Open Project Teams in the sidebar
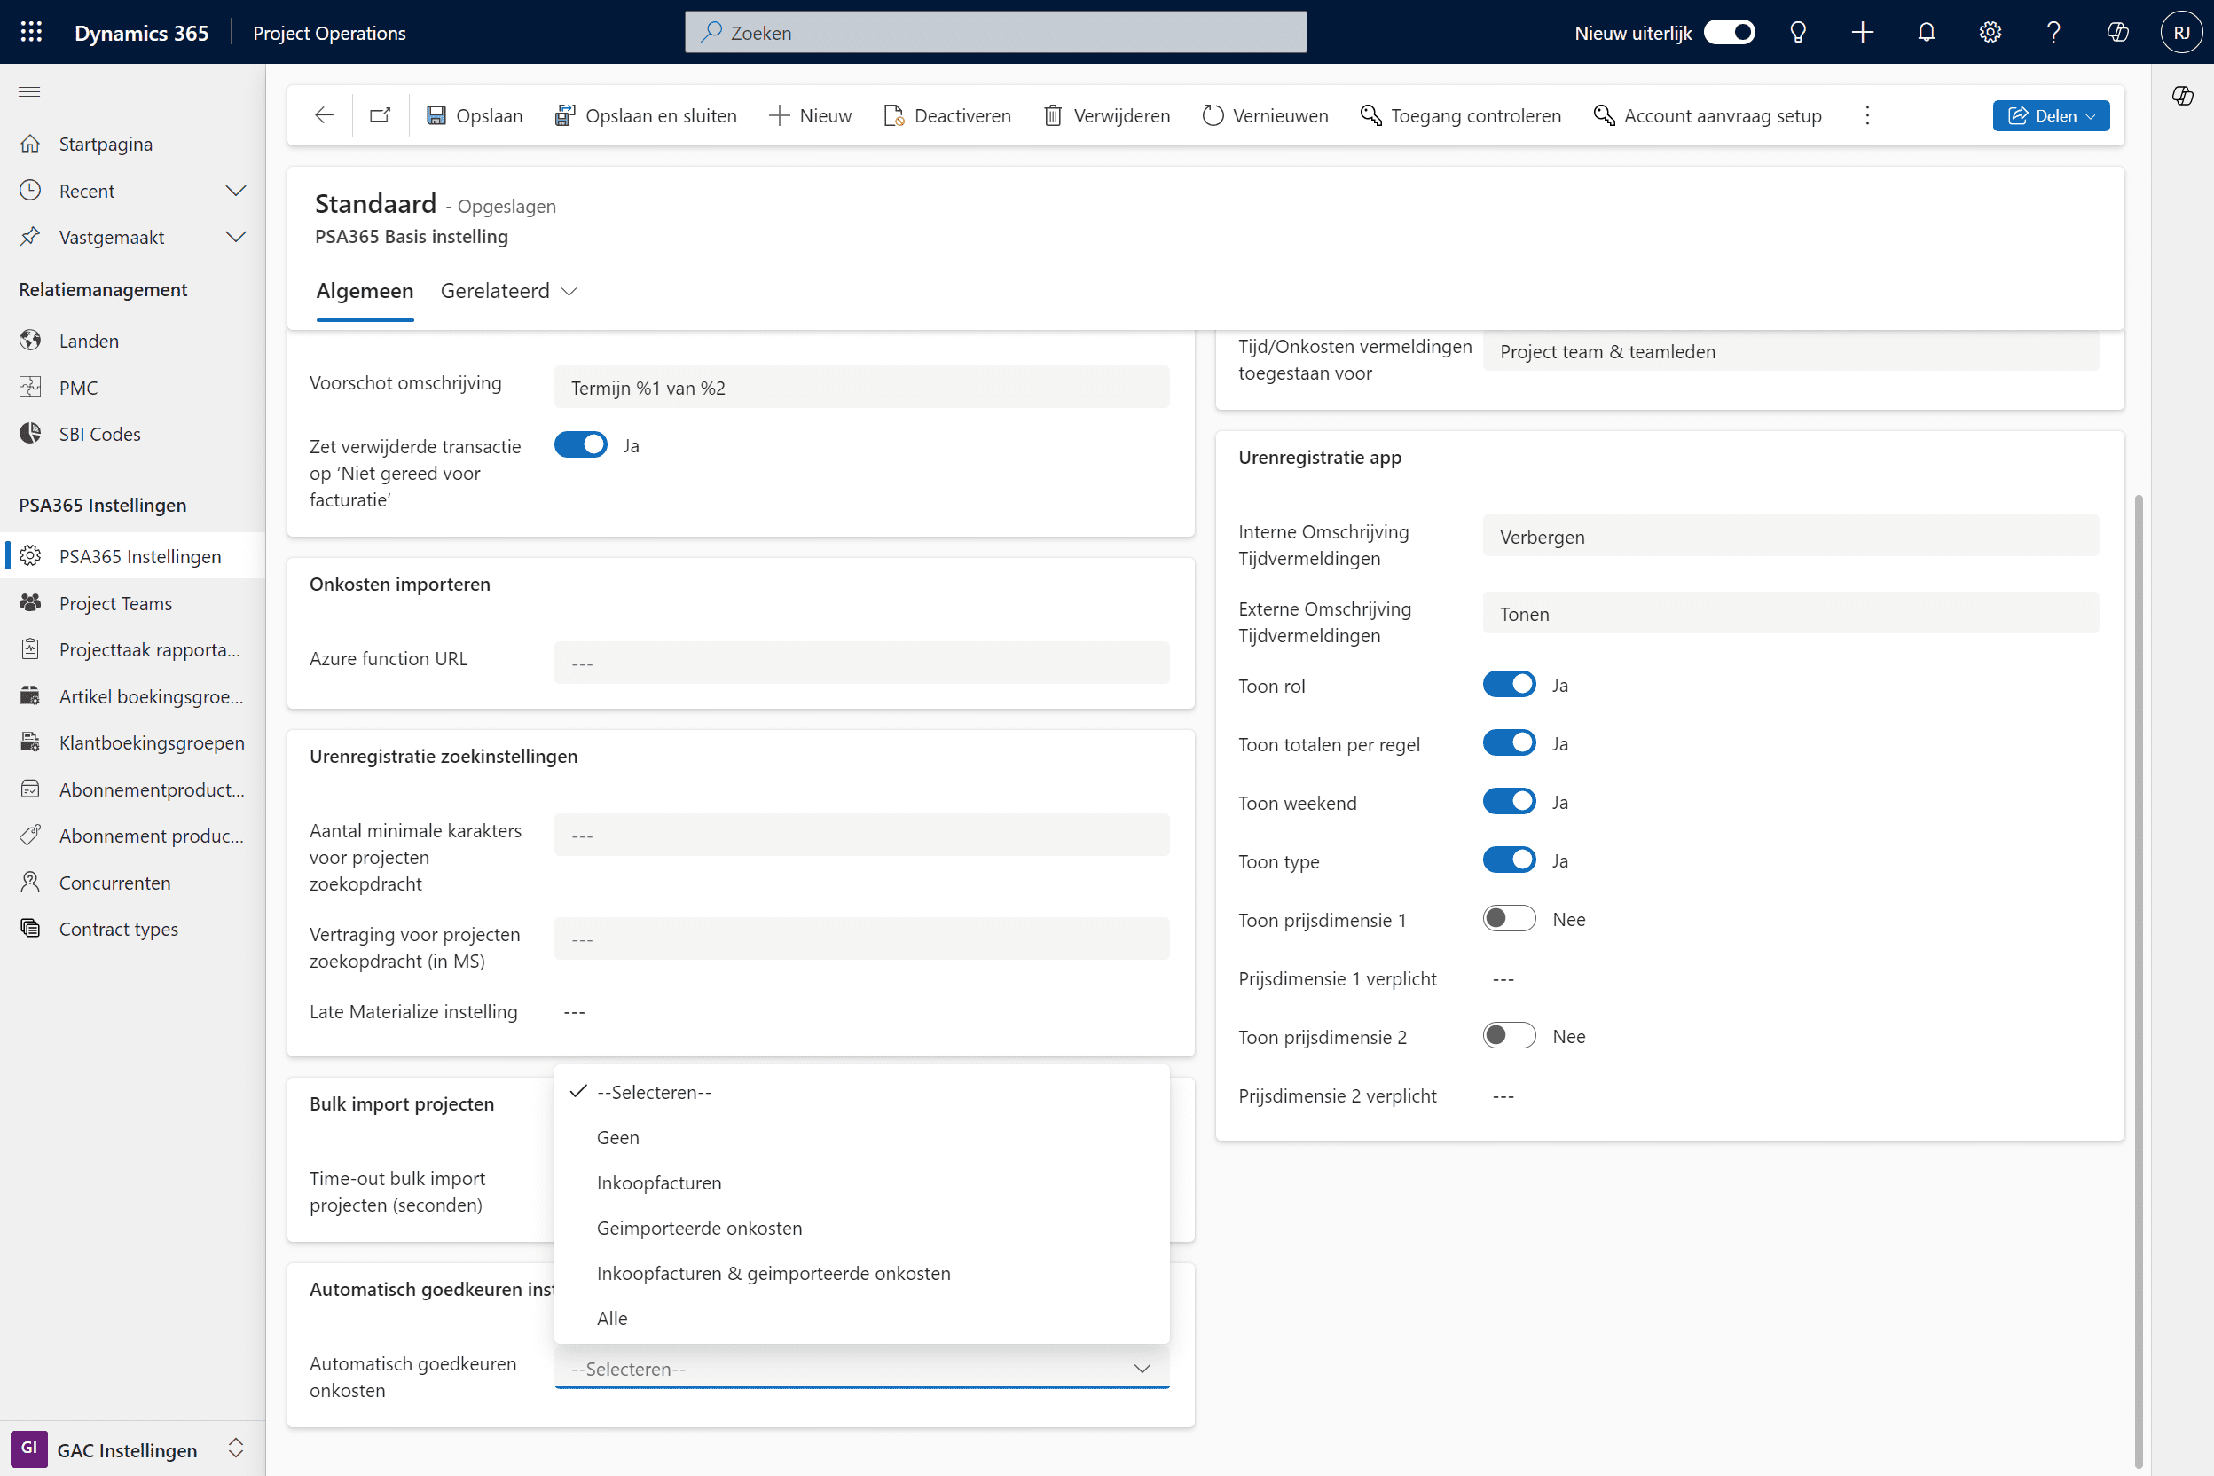This screenshot has height=1476, width=2214. [132, 602]
